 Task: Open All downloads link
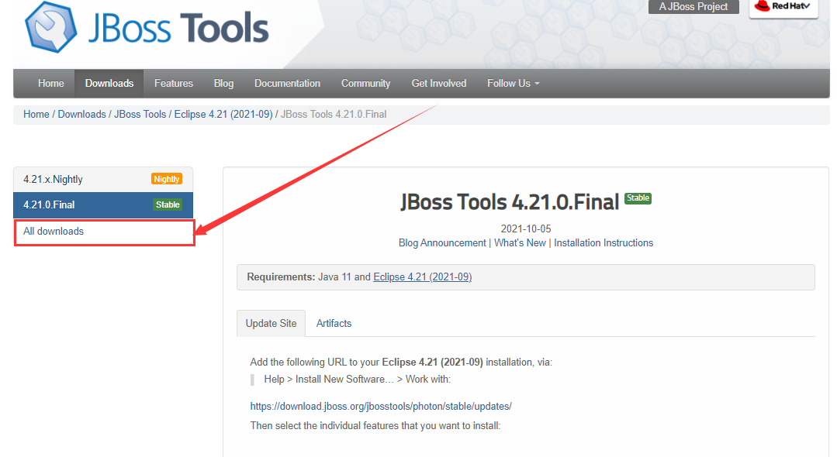[54, 232]
